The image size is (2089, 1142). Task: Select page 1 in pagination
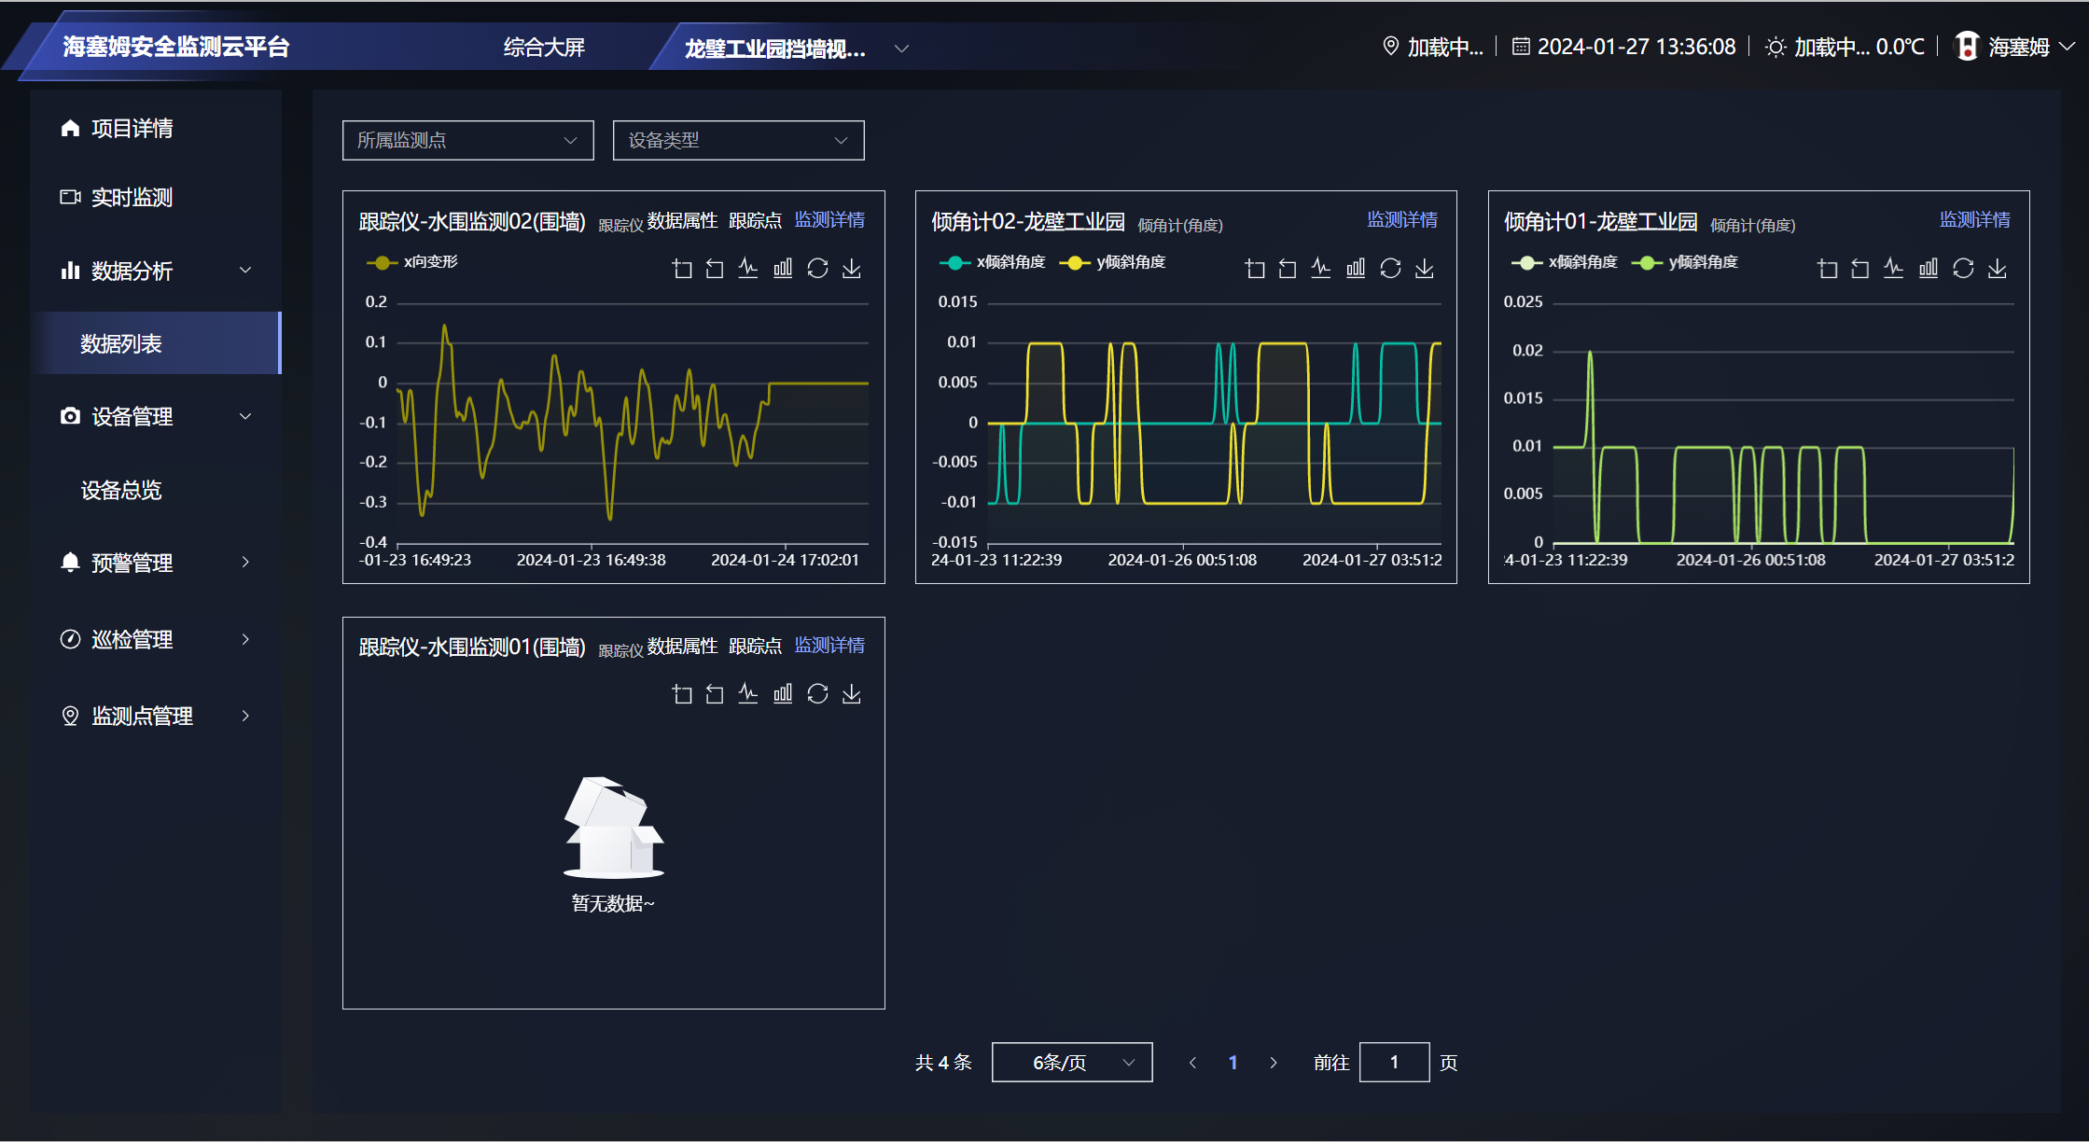pos(1233,1063)
